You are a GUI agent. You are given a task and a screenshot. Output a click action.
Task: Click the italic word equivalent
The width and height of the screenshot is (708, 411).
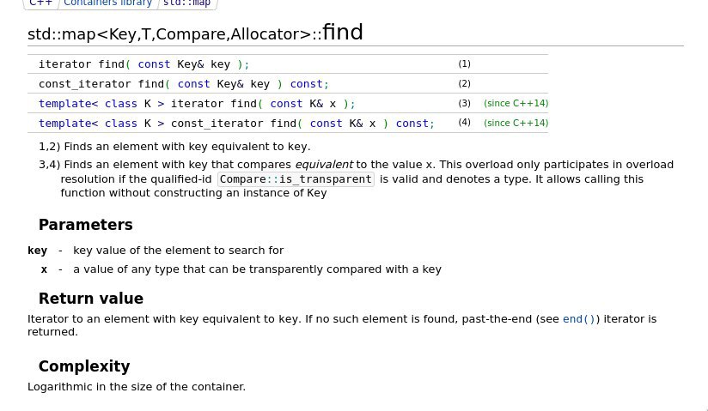(x=324, y=165)
